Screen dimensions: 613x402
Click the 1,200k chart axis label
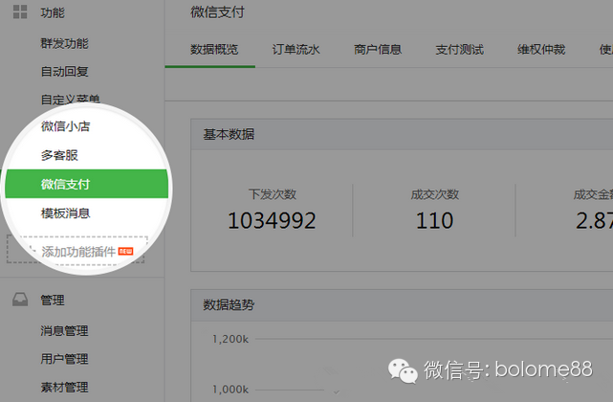[230, 339]
